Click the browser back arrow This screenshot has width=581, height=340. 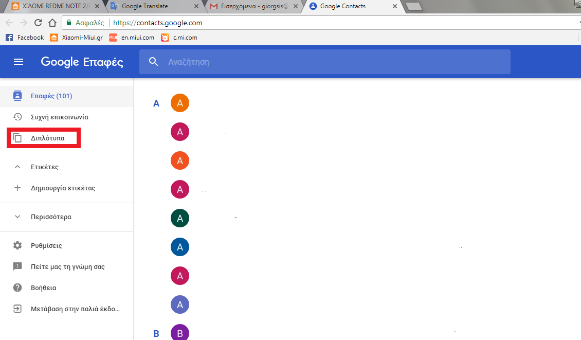click(9, 23)
